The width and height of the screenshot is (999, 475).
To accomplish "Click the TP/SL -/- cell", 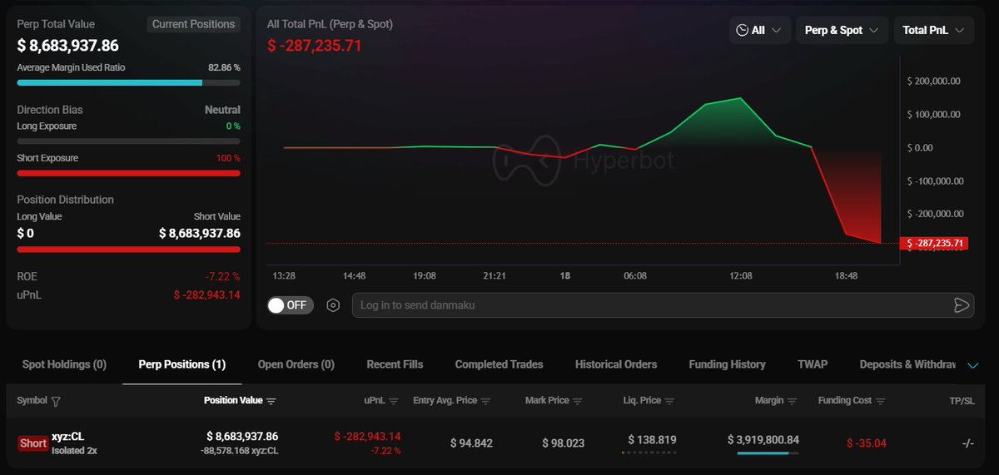I will pos(967,443).
